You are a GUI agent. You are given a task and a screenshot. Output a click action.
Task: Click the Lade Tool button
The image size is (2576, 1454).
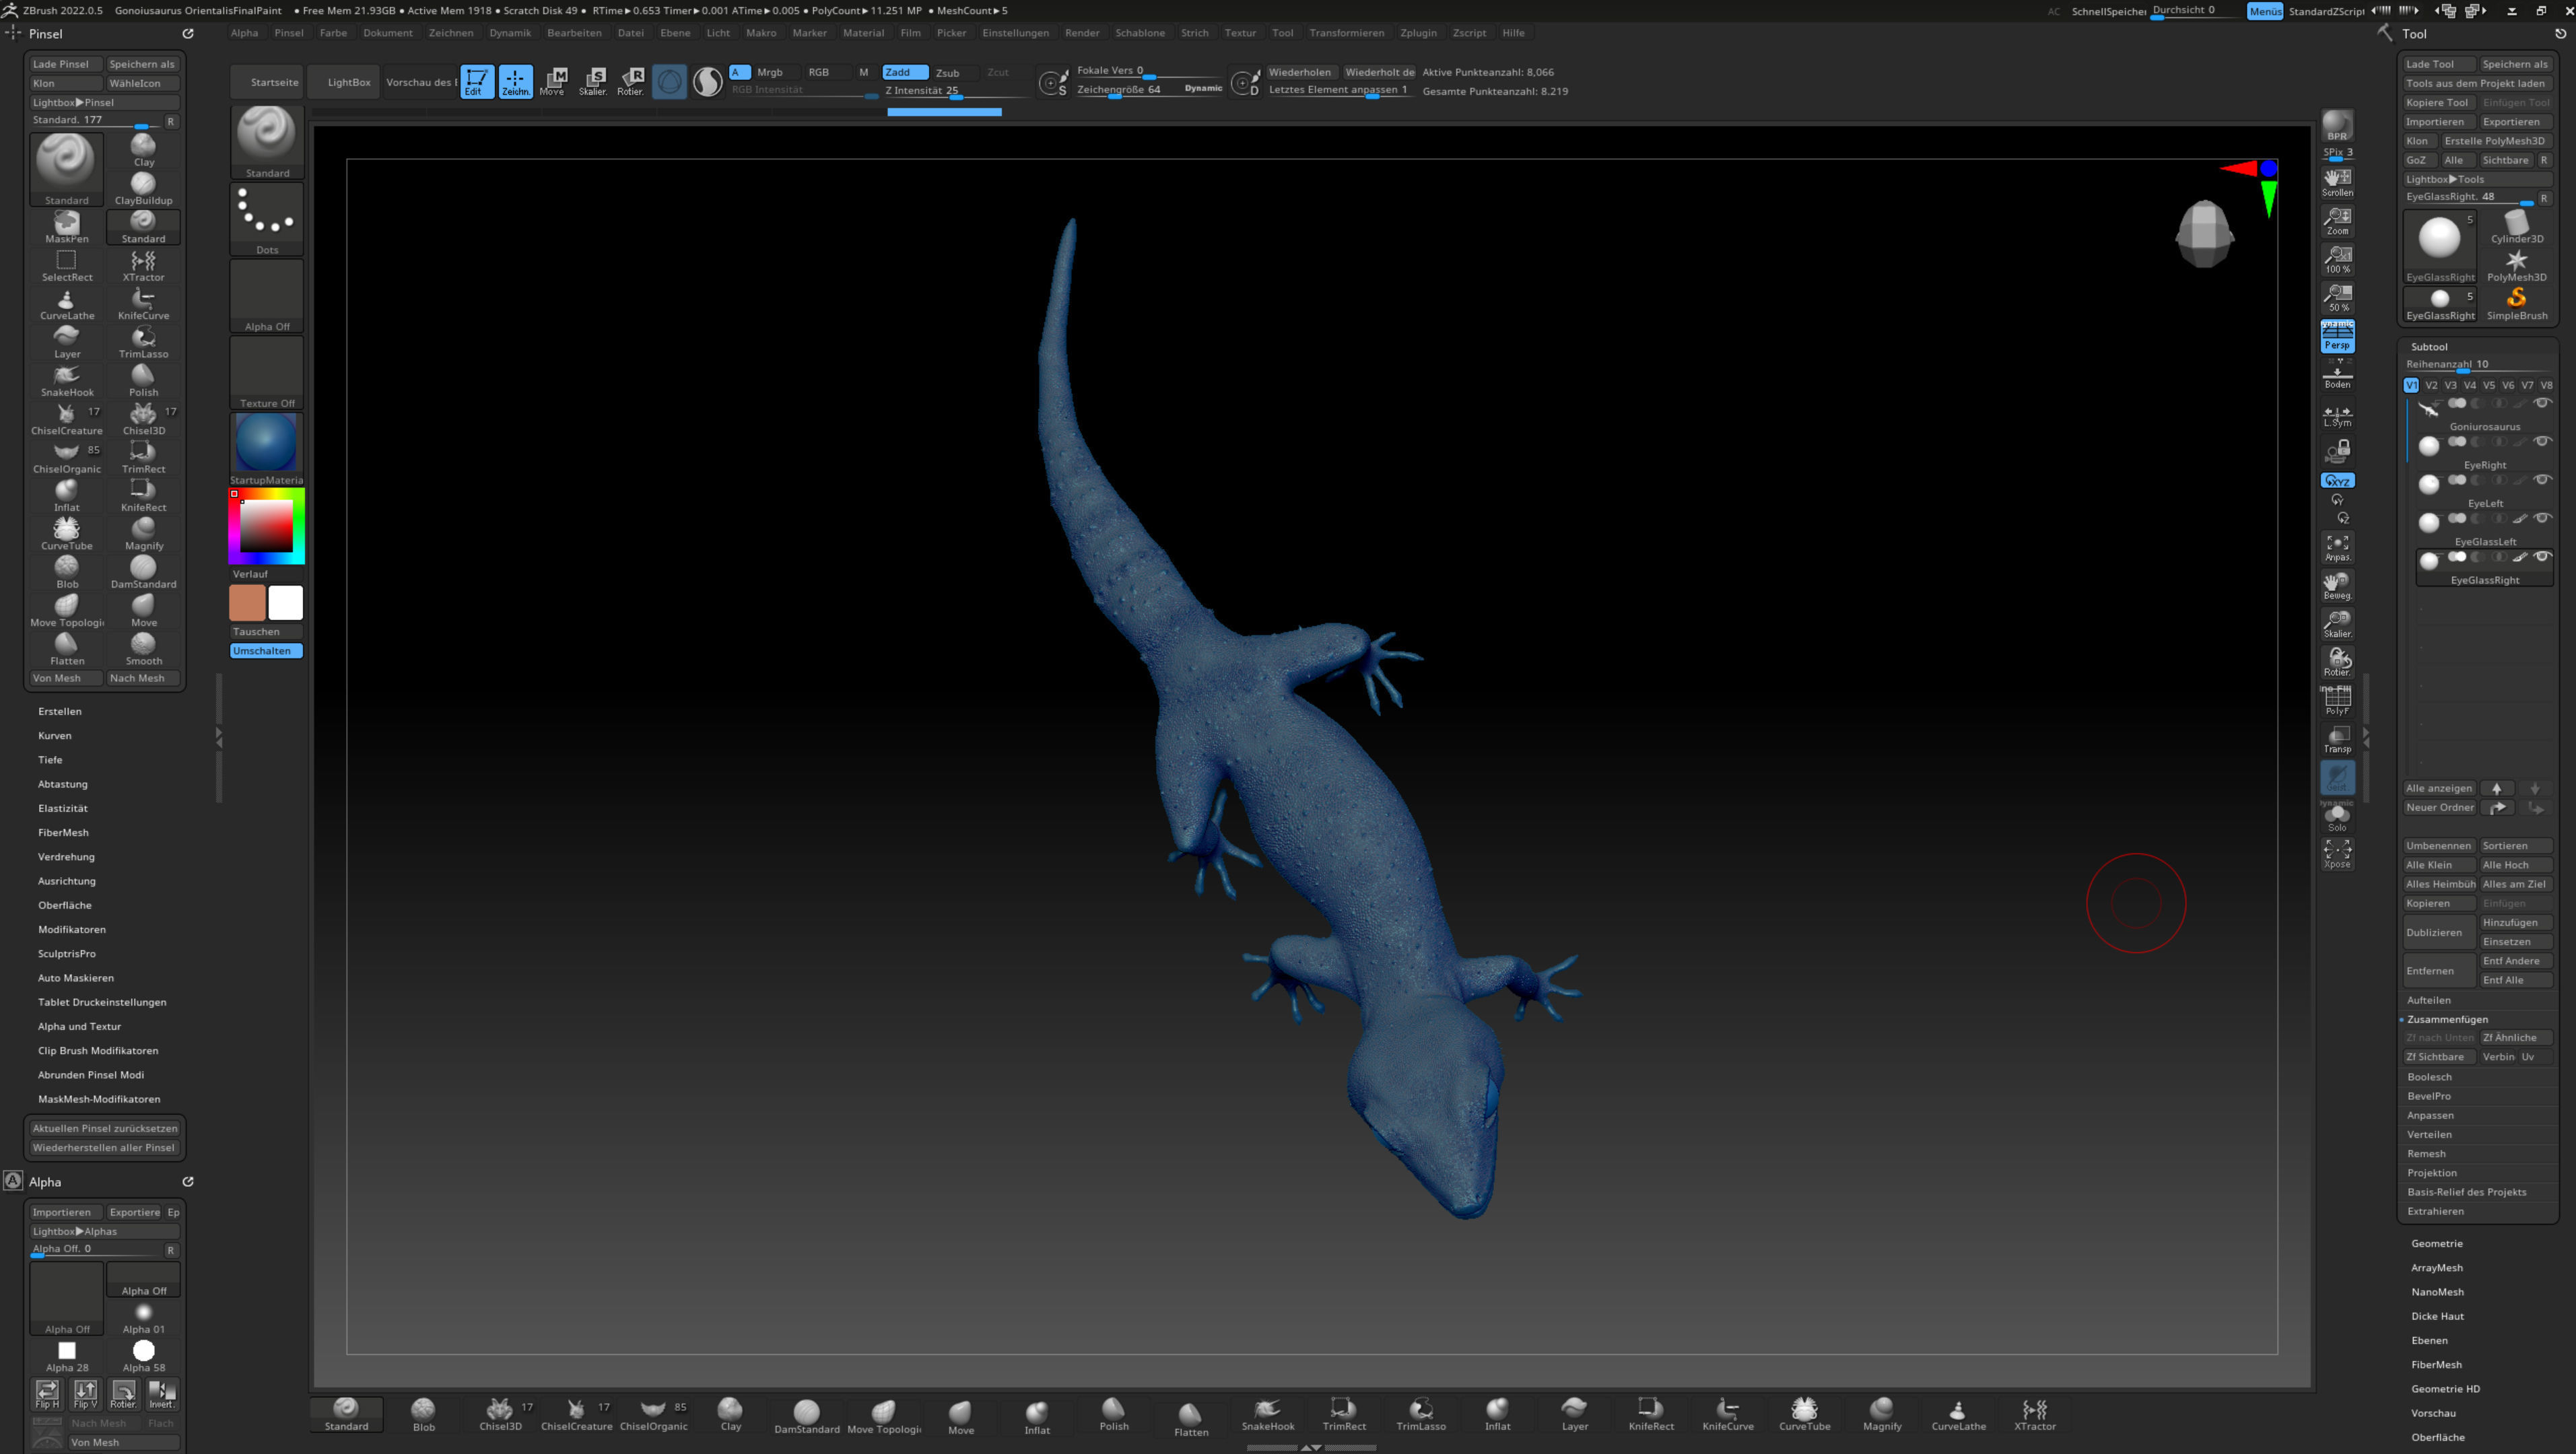click(2438, 64)
